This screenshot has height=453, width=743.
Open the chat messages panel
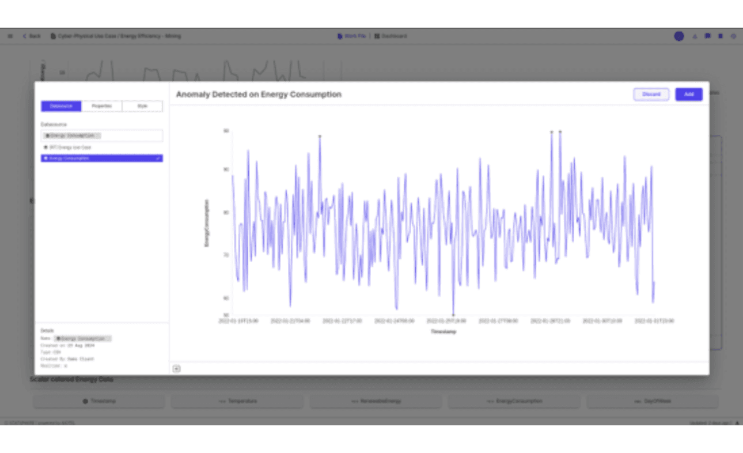coord(707,36)
